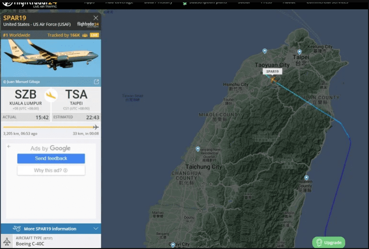Select the map pin near Taipei
The image size is (369, 249).
[x=299, y=52]
